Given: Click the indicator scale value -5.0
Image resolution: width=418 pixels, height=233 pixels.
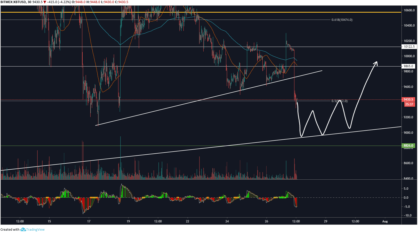Looking at the screenshot, I should 407,207.
